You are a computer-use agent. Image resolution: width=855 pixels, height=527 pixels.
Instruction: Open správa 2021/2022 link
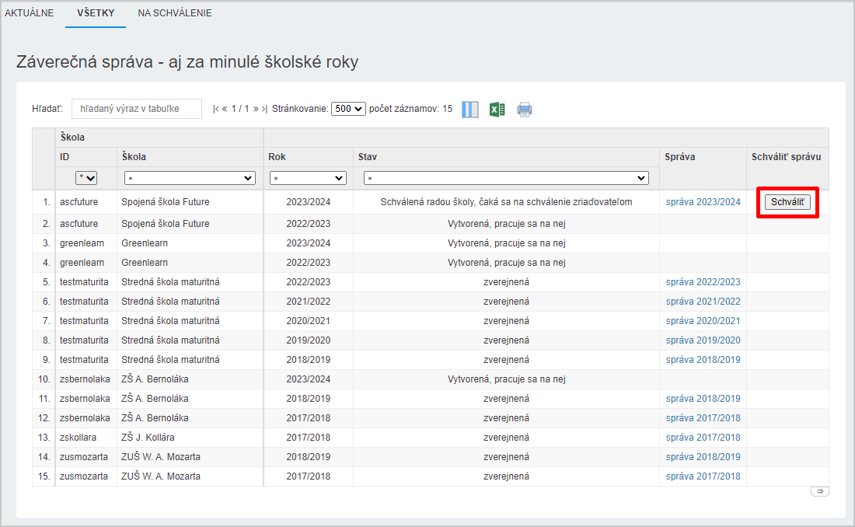703,301
